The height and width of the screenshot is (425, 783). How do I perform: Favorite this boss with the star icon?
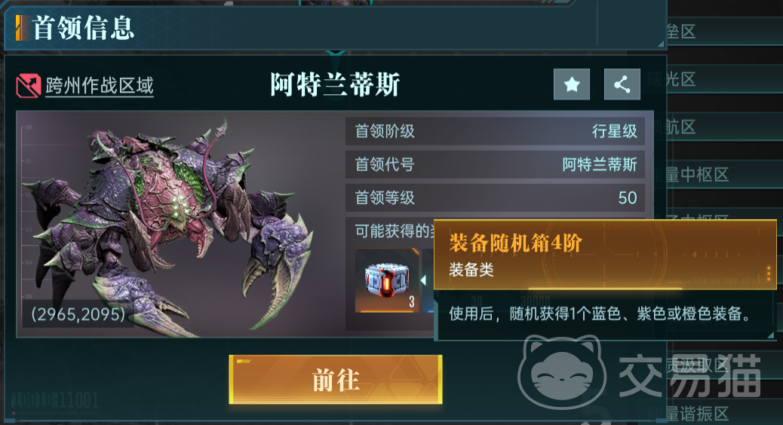[x=572, y=84]
